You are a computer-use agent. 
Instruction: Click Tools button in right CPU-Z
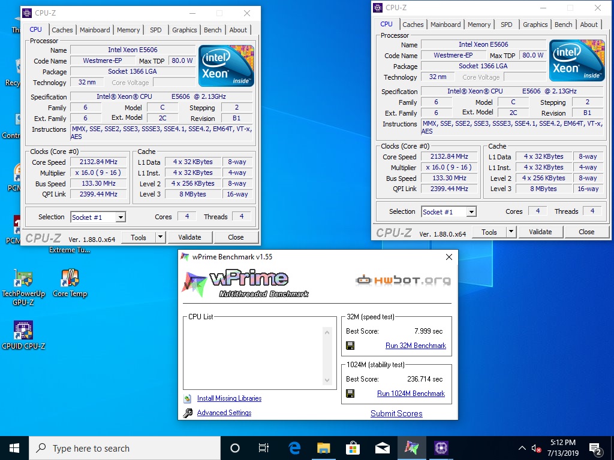(x=489, y=232)
